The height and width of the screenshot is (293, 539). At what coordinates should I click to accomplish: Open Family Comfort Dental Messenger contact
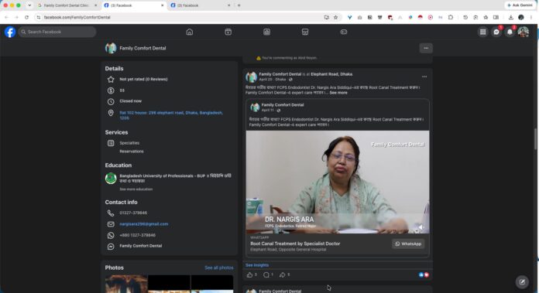point(141,246)
